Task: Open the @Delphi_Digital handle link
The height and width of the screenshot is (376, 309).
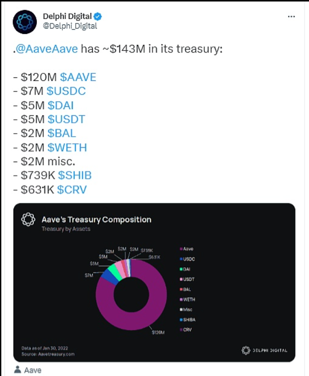Action: pyautogui.click(x=70, y=26)
